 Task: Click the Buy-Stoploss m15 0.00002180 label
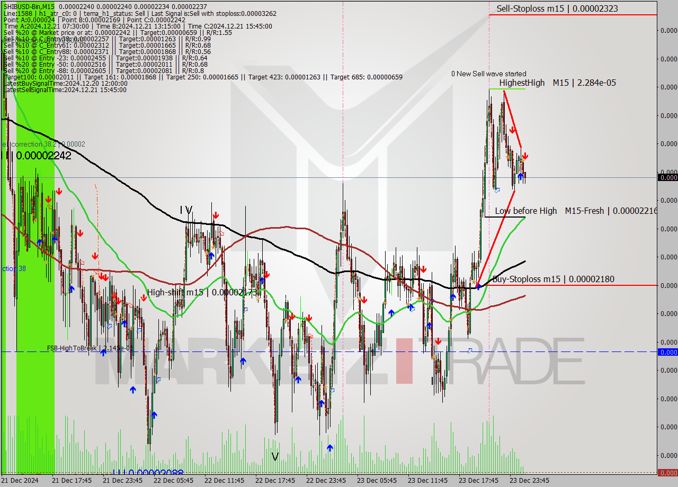(554, 279)
